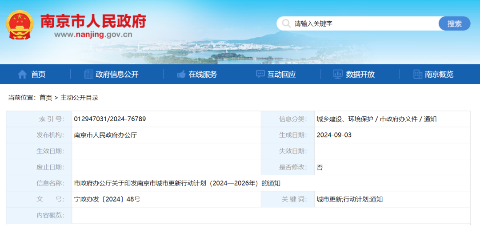Click the chart monitor icon beside 数据开放
The width and height of the screenshot is (480, 225).
[338, 74]
